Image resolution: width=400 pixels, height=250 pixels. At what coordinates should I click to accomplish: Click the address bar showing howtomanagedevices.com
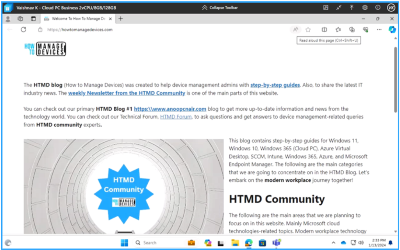80,30
